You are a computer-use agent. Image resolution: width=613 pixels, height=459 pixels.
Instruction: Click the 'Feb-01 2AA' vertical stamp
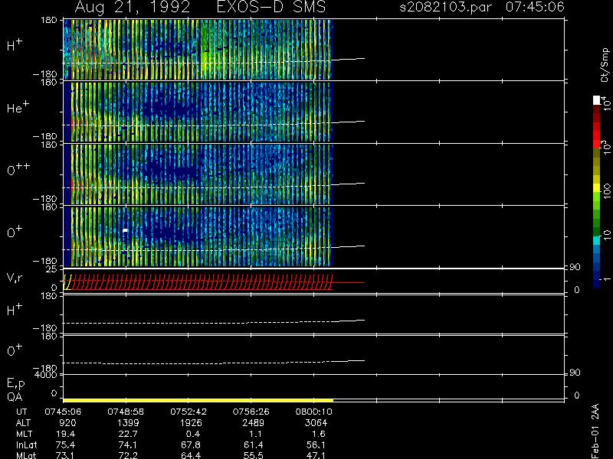tap(595, 431)
